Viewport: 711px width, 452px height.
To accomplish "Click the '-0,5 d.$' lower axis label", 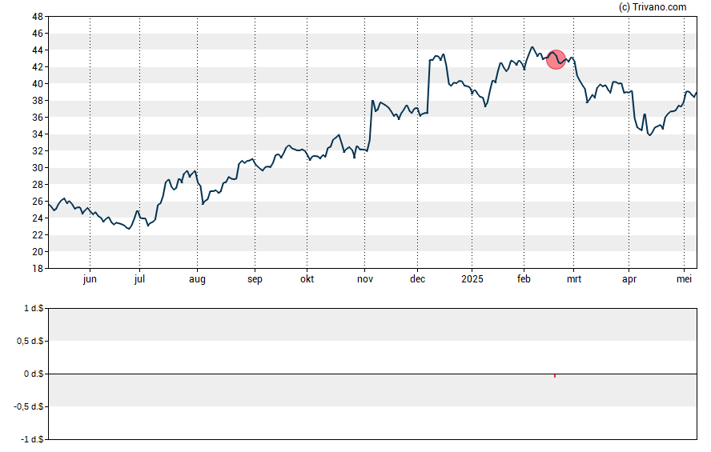I will tap(29, 406).
